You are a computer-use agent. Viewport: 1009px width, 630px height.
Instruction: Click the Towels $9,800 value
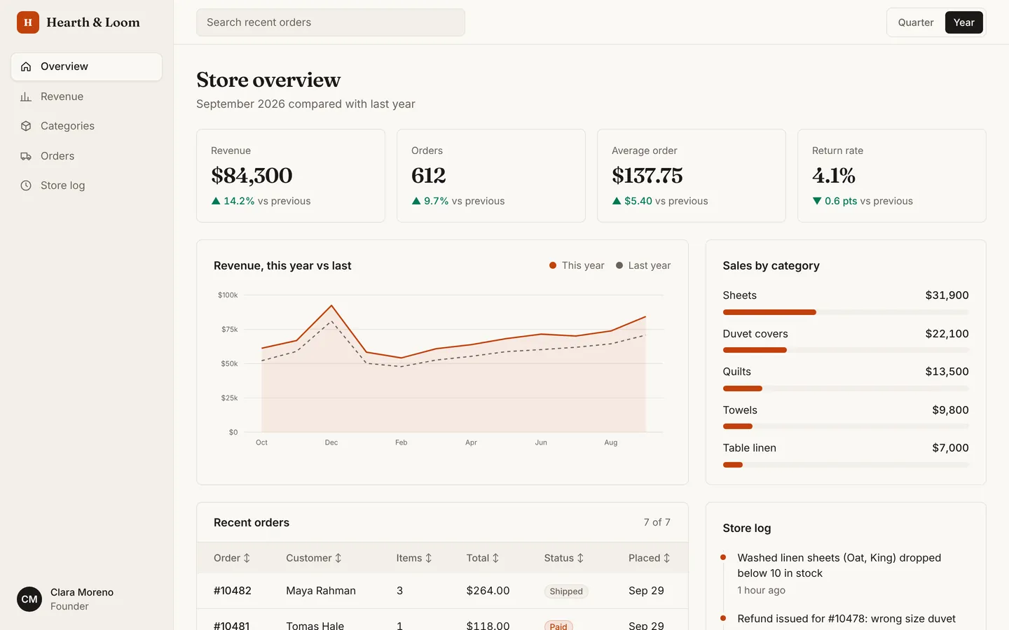(x=950, y=410)
